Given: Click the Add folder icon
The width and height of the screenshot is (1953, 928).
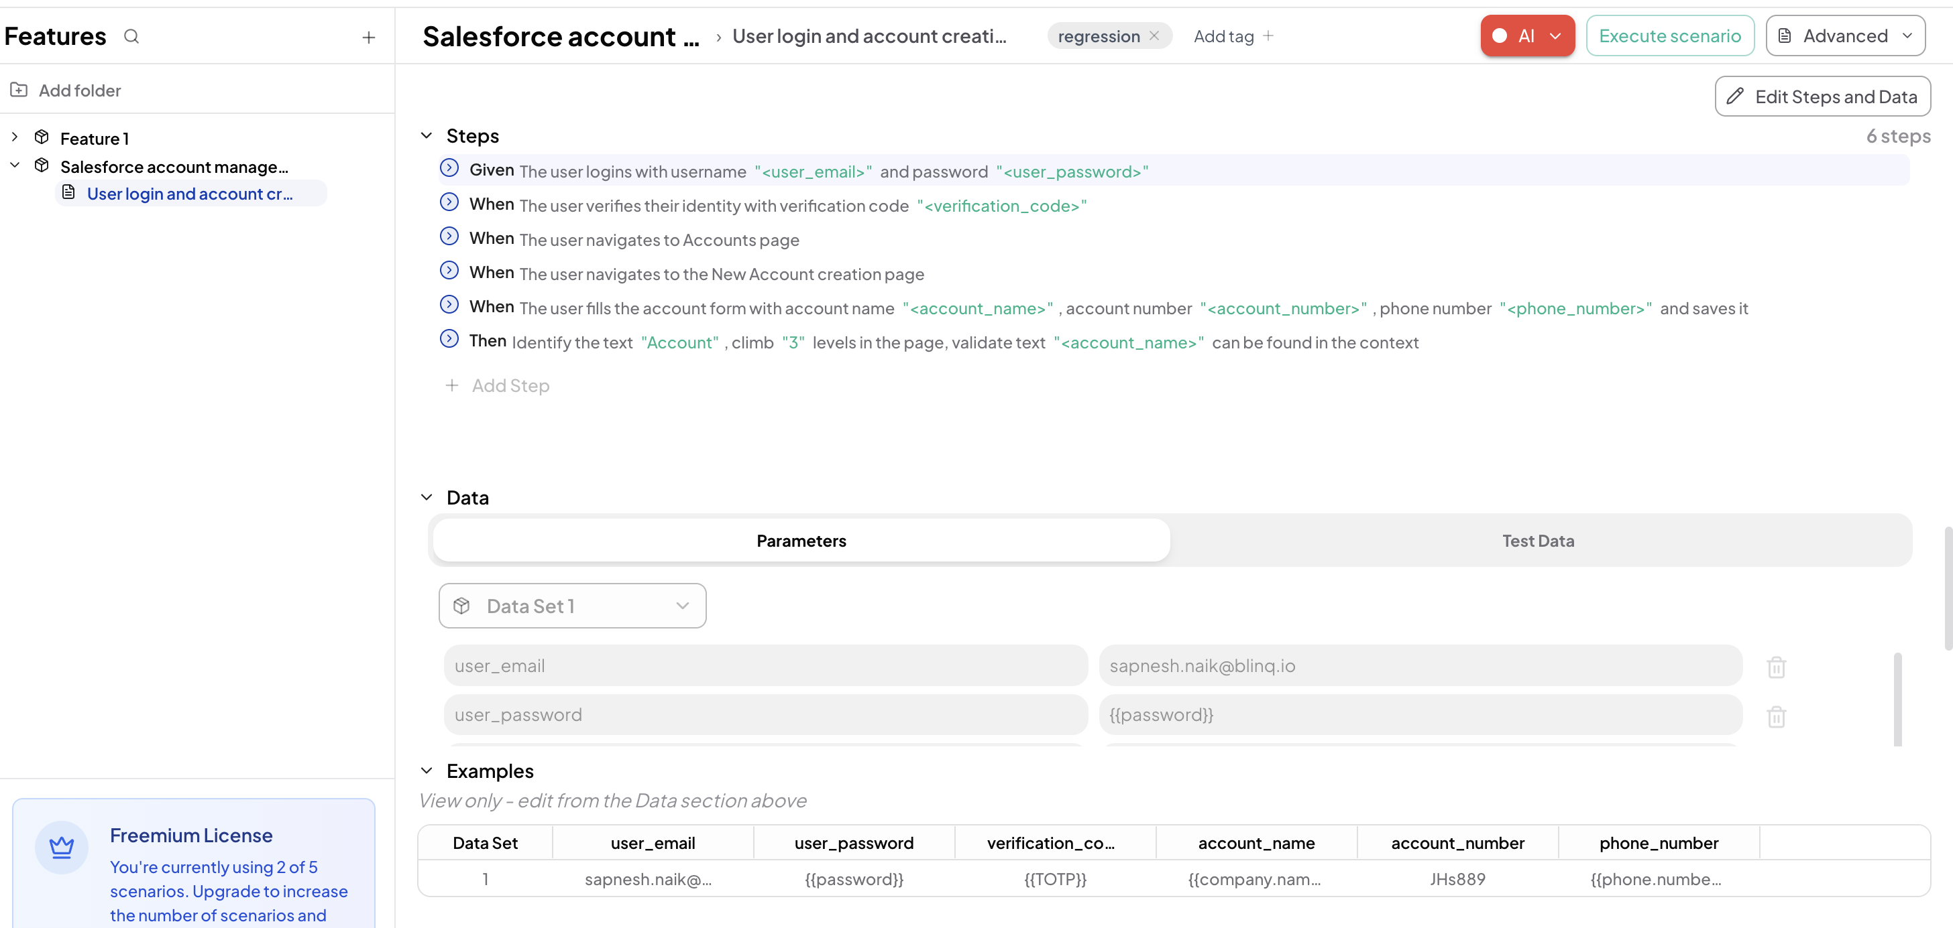Looking at the screenshot, I should (19, 90).
